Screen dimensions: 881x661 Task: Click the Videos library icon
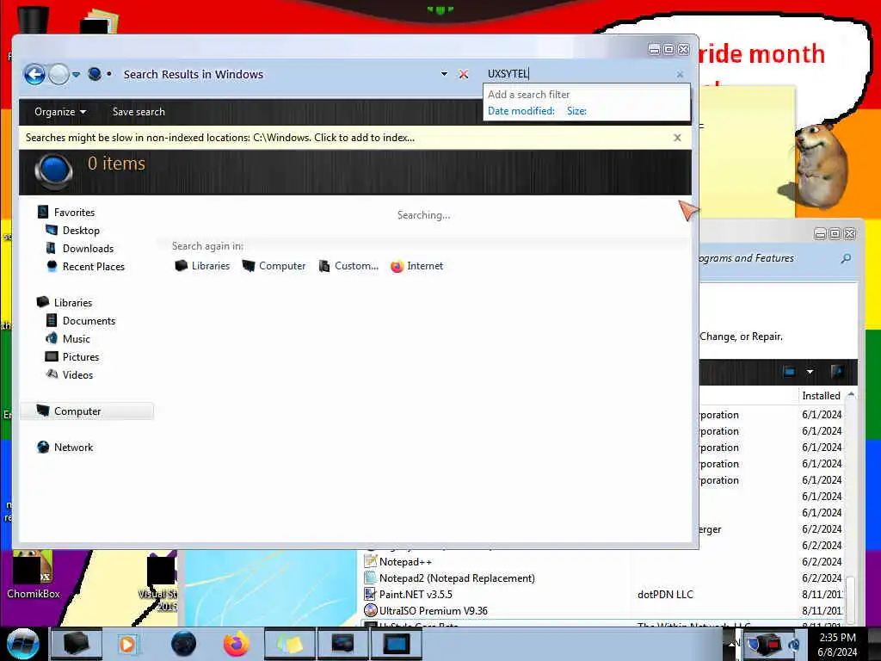[52, 374]
